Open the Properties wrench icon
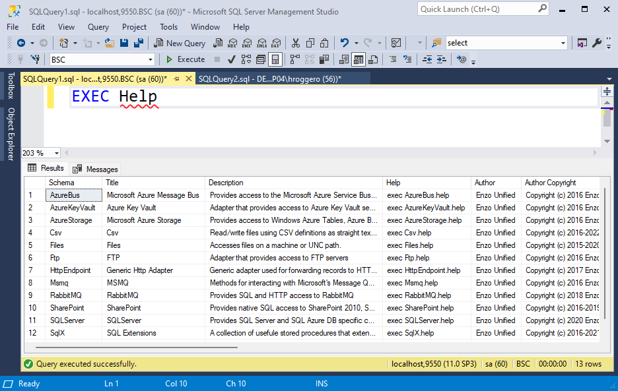The height and width of the screenshot is (391, 618). coord(597,43)
